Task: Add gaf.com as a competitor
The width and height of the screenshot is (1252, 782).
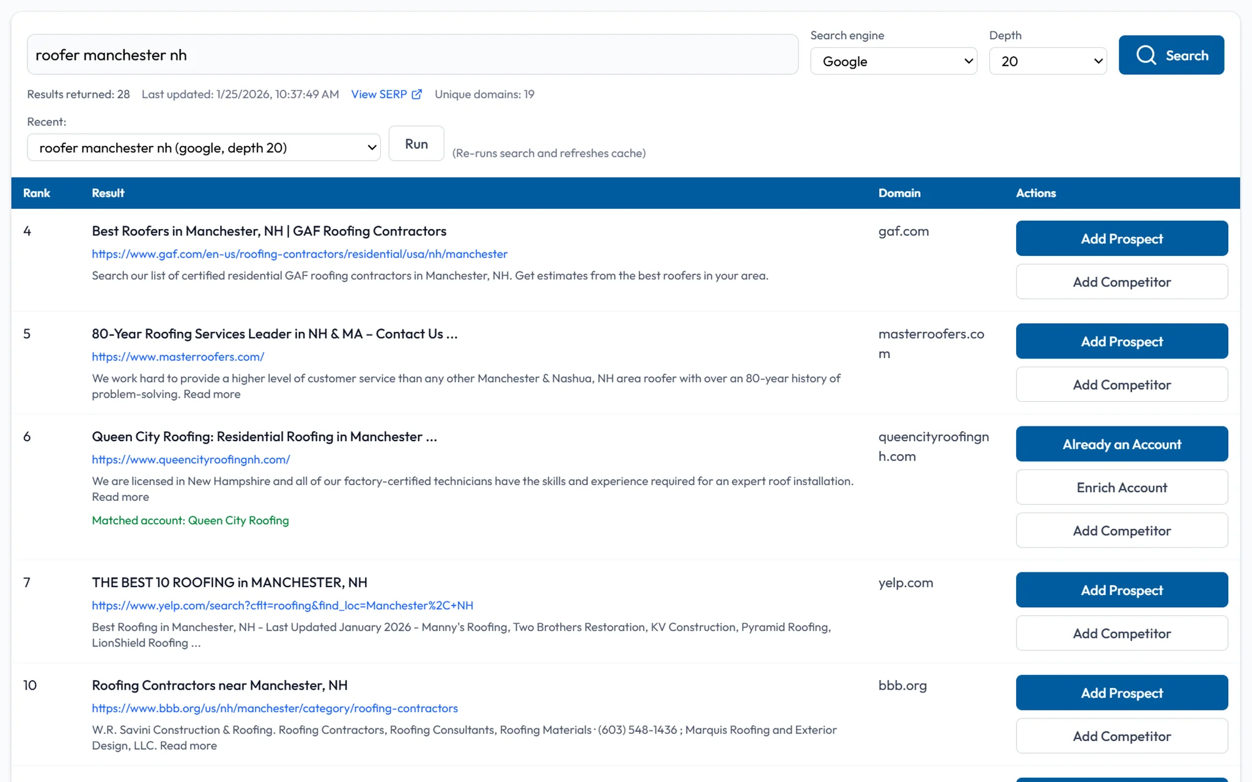Action: (1121, 282)
